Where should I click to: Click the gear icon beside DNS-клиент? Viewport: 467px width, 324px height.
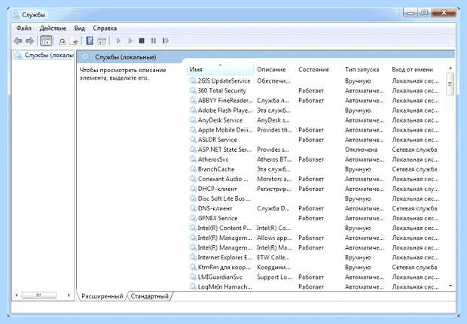coord(193,208)
